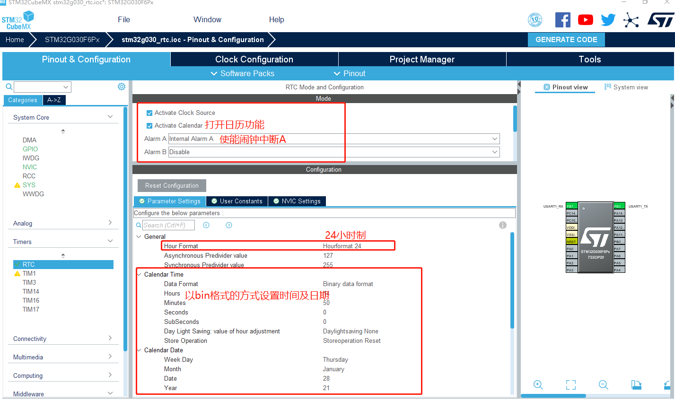675x401 pixels.
Task: Zoom out on the pinout view
Action: (x=603, y=385)
